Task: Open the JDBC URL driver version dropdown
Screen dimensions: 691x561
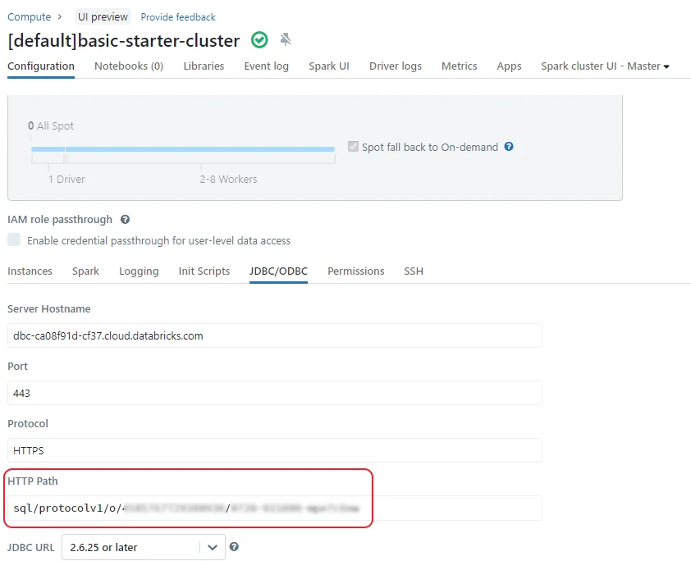Action: 144,547
